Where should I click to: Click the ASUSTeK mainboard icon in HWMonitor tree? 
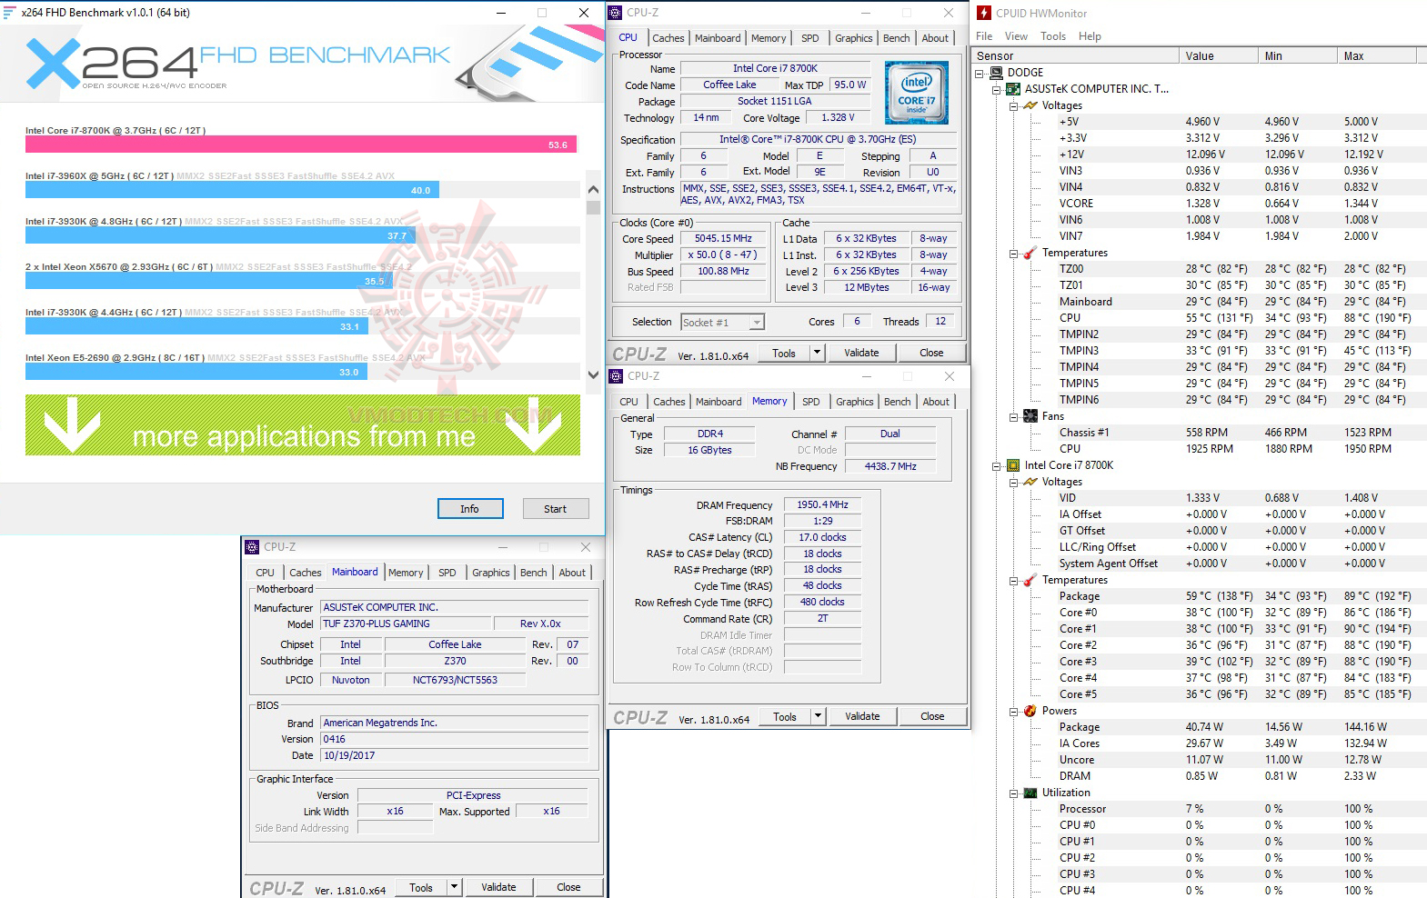click(1013, 89)
